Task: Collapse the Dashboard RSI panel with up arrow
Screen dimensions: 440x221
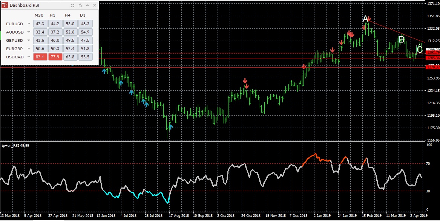Action: point(87,6)
